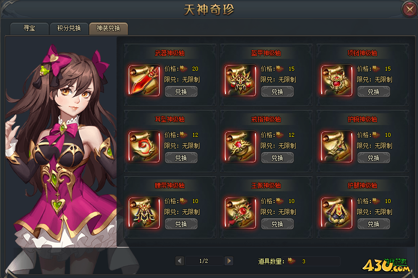
Task: Select the 玉佩神级轴 jade pendant scroll icon
Action: coord(240,213)
